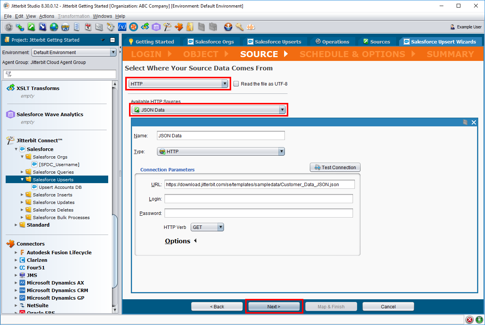Click the envelope email toolbar icon
485x325 pixels.
99,27
